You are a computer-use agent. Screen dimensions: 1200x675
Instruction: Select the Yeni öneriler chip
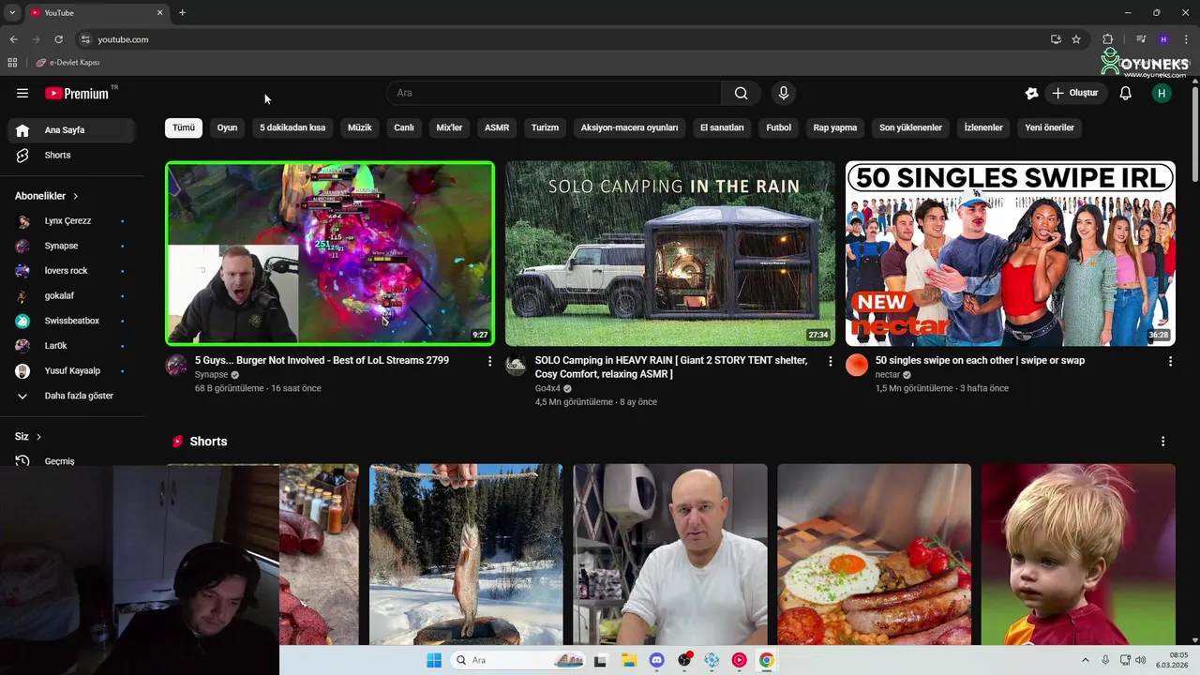coord(1049,127)
